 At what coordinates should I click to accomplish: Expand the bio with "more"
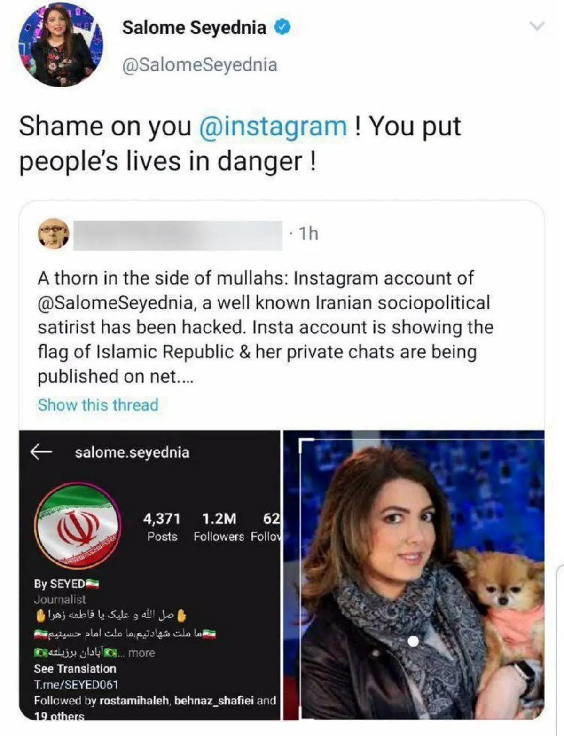141,653
